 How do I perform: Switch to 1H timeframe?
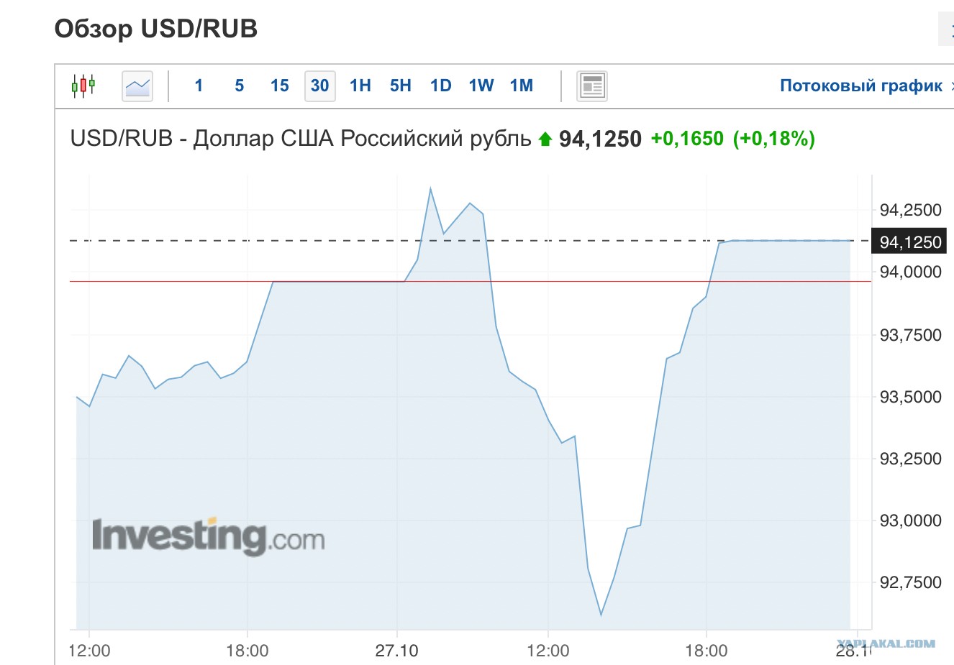pyautogui.click(x=360, y=86)
